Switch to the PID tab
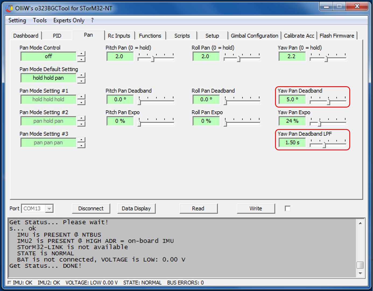This screenshot has height=291, width=373. (x=57, y=36)
